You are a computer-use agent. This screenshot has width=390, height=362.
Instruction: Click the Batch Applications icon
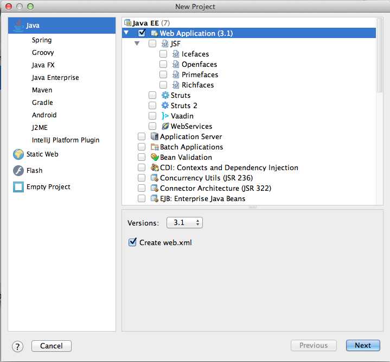coord(155,147)
